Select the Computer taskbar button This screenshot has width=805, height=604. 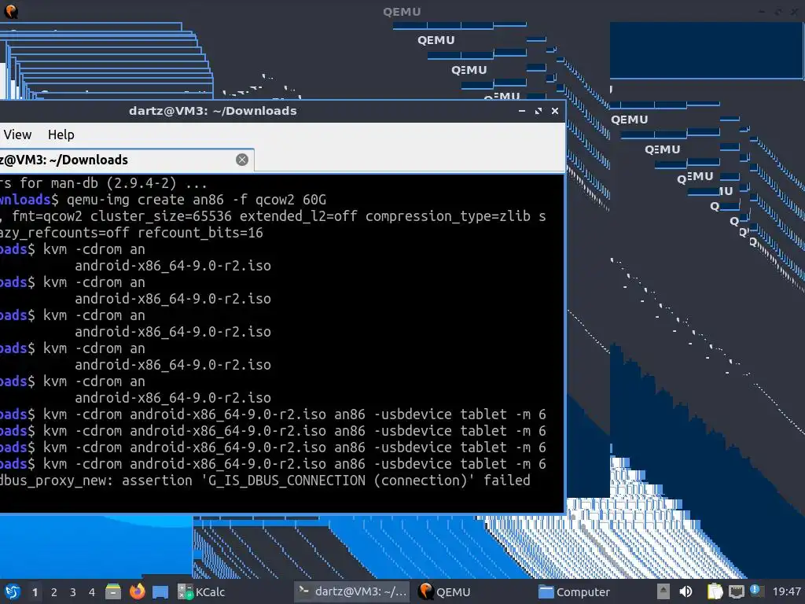[x=575, y=591]
